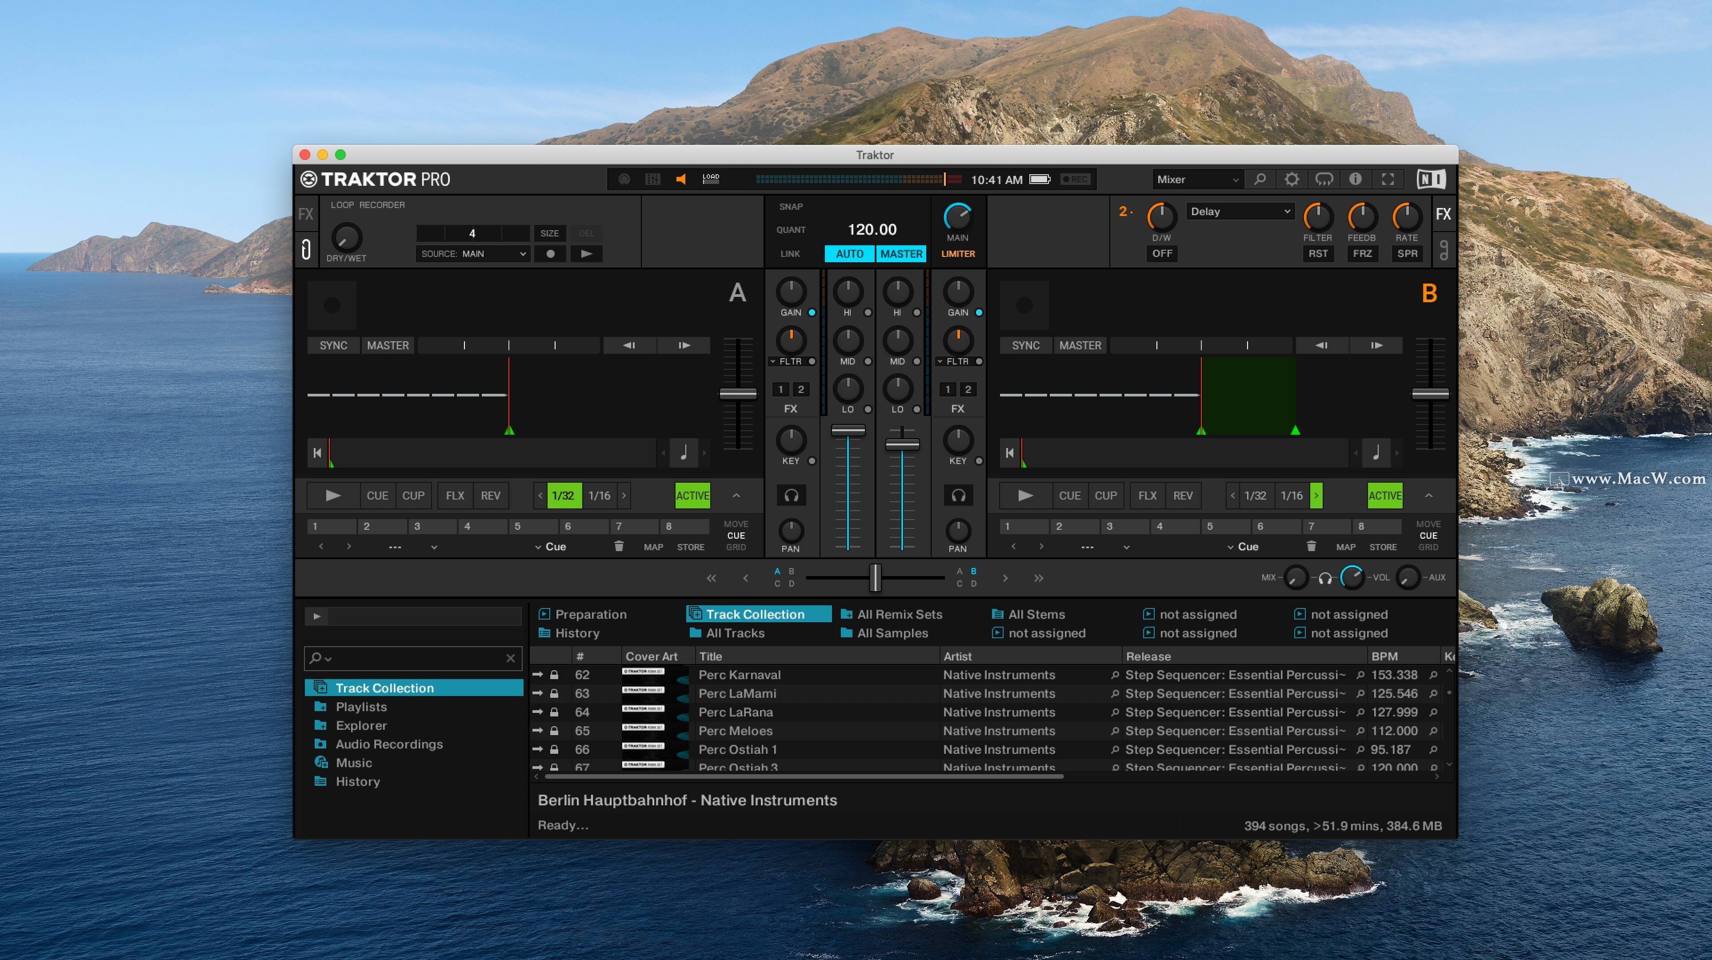The width and height of the screenshot is (1712, 960).
Task: Click the crossfader handle
Action: [x=875, y=578]
